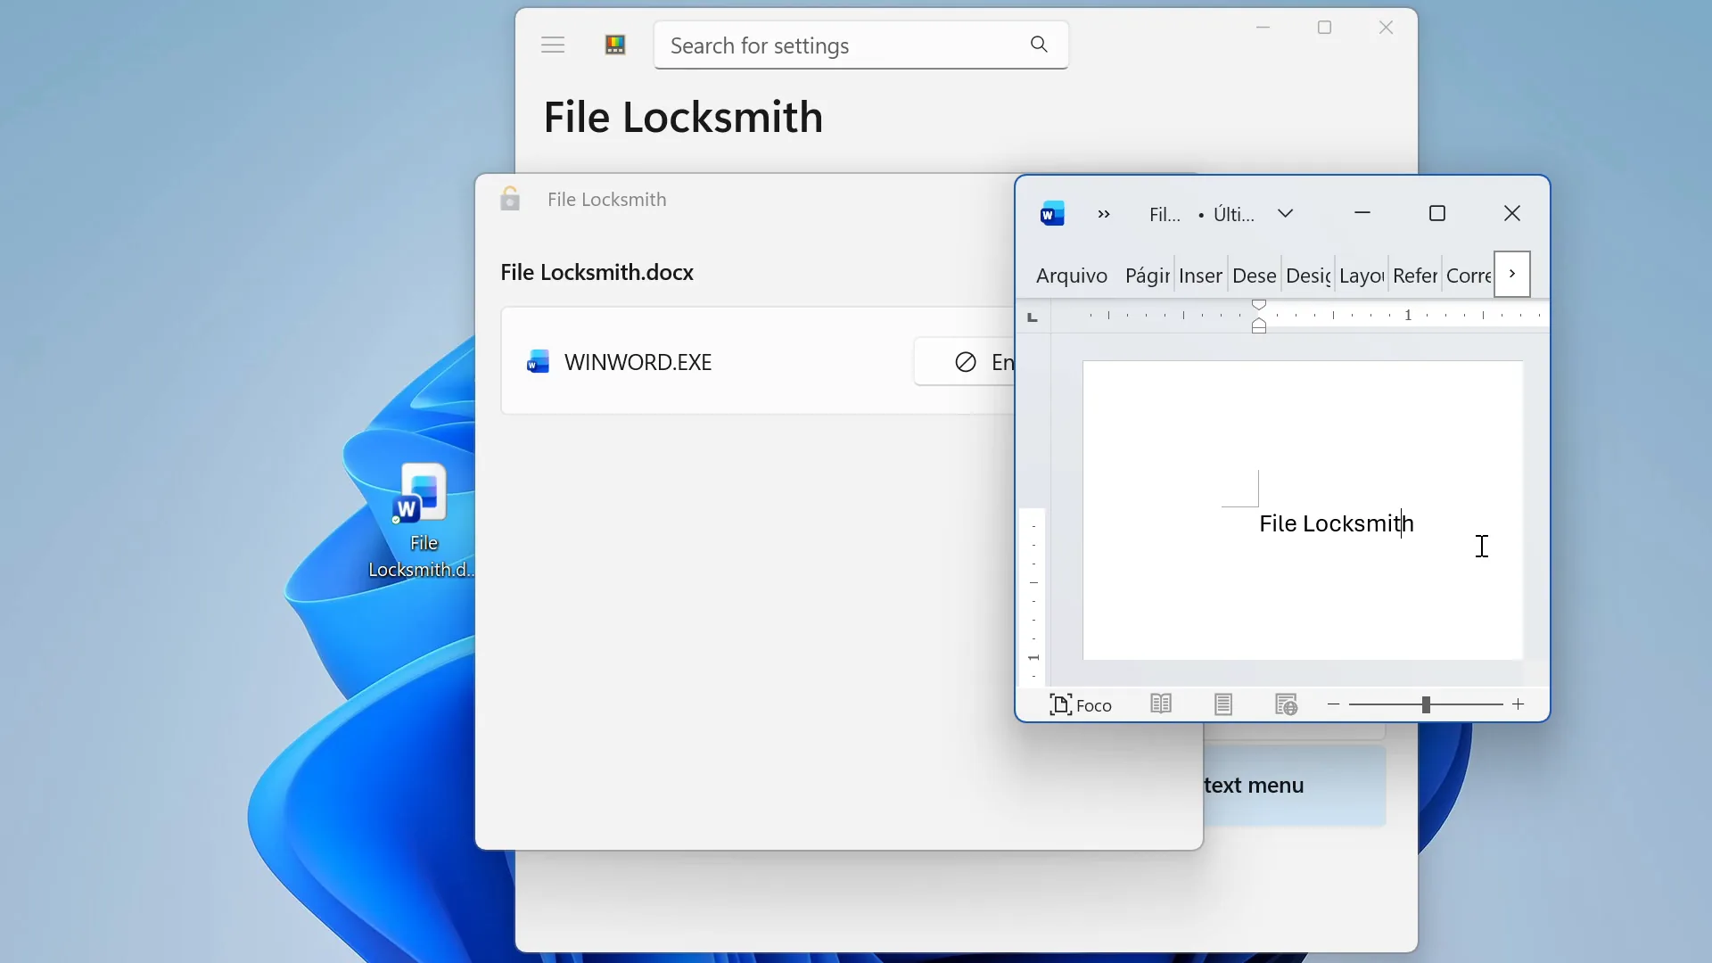The height and width of the screenshot is (963, 1712).
Task: Switch to the Layout ribbon tab
Action: (x=1362, y=276)
